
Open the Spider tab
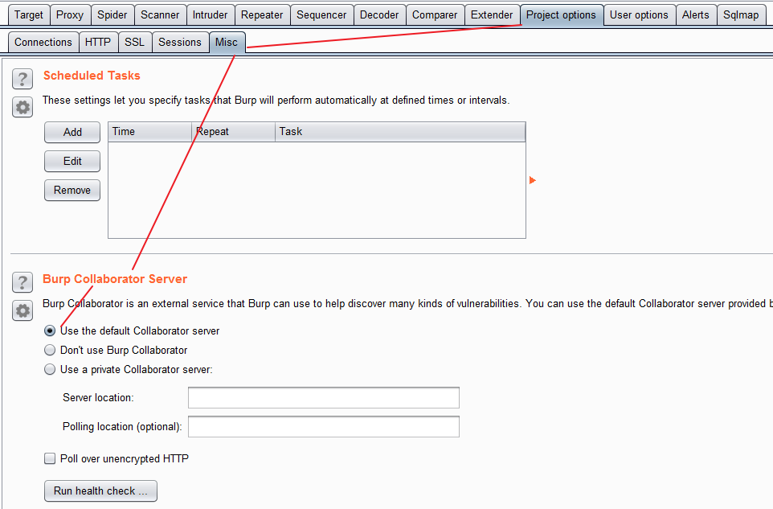[x=112, y=14]
